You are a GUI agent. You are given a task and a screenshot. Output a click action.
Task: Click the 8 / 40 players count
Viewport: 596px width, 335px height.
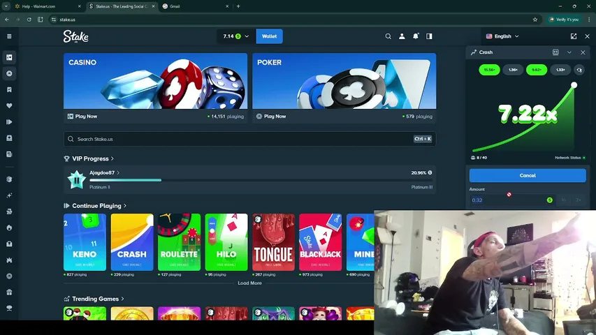pos(479,158)
